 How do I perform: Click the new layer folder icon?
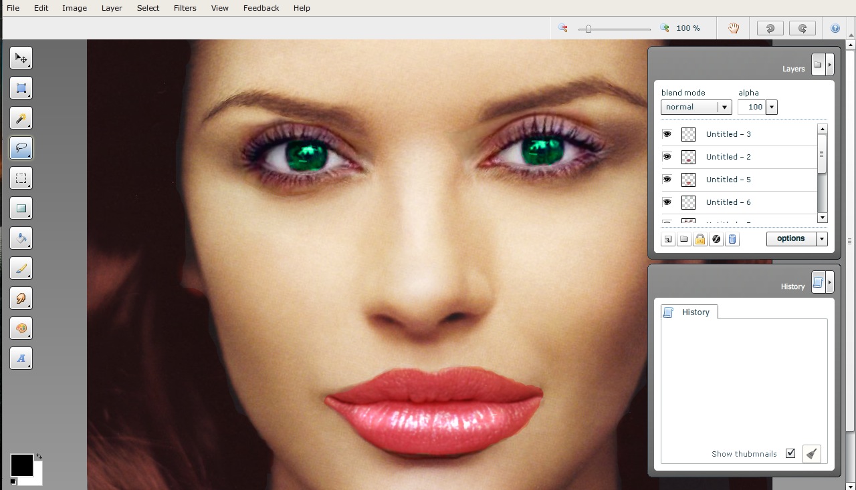683,239
